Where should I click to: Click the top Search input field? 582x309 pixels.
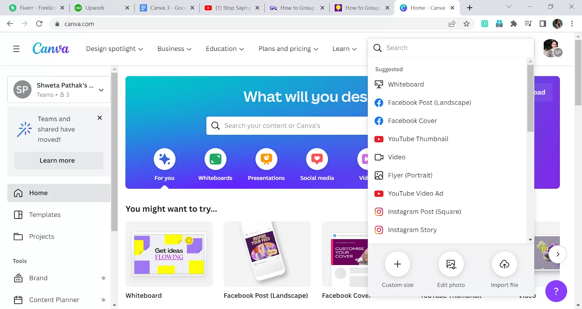[451, 48]
